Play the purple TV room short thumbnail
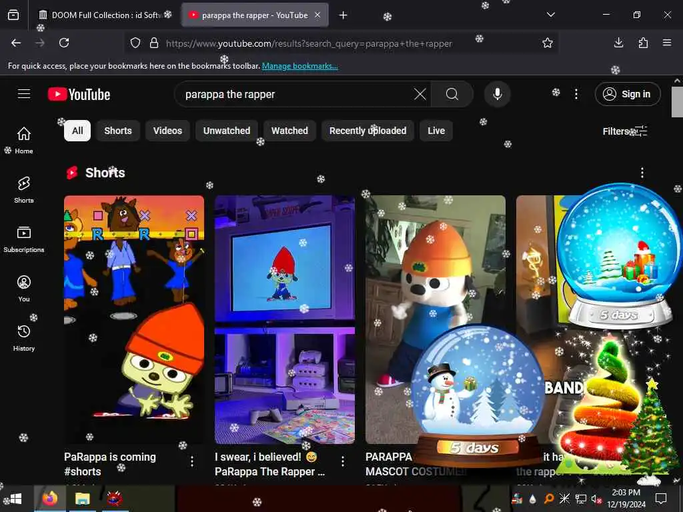The height and width of the screenshot is (512, 683). tap(285, 319)
